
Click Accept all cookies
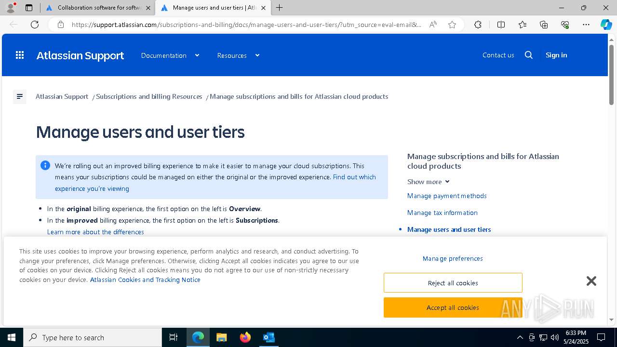point(453,307)
